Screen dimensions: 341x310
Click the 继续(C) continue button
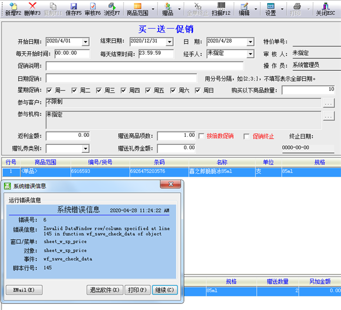[x=165, y=290]
